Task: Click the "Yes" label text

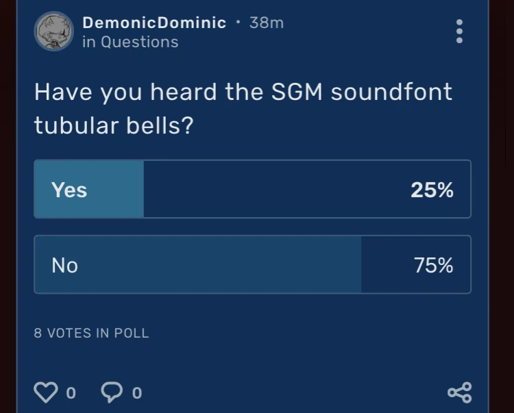Action: (69, 190)
